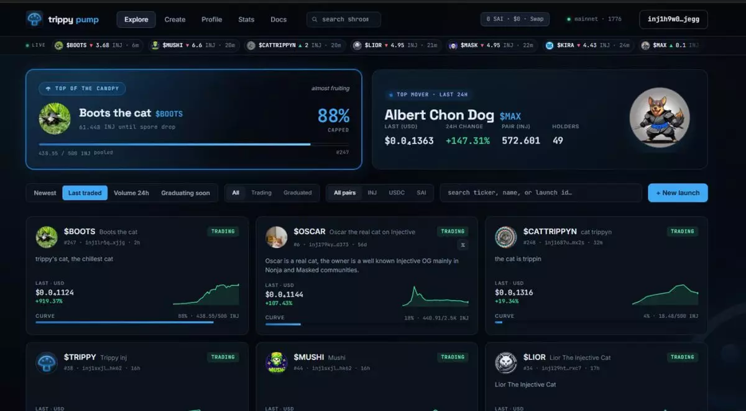The width and height of the screenshot is (746, 411).
Task: Open the X link on $OSCAR card
Action: click(463, 245)
